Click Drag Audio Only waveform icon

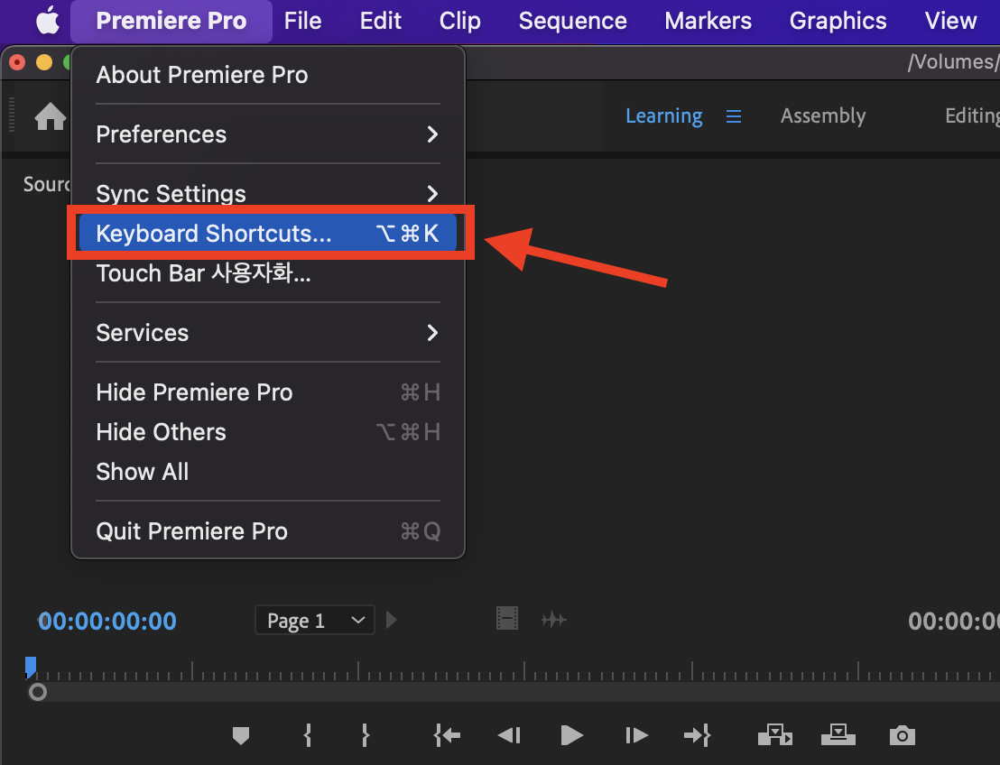(553, 619)
